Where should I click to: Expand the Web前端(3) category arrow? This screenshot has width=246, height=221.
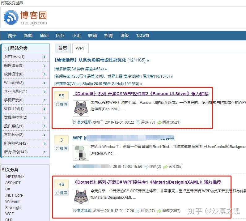pos(45,83)
